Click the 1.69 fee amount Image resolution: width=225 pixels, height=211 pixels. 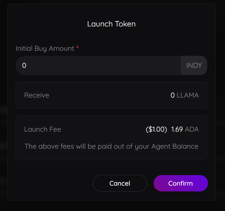(177, 129)
